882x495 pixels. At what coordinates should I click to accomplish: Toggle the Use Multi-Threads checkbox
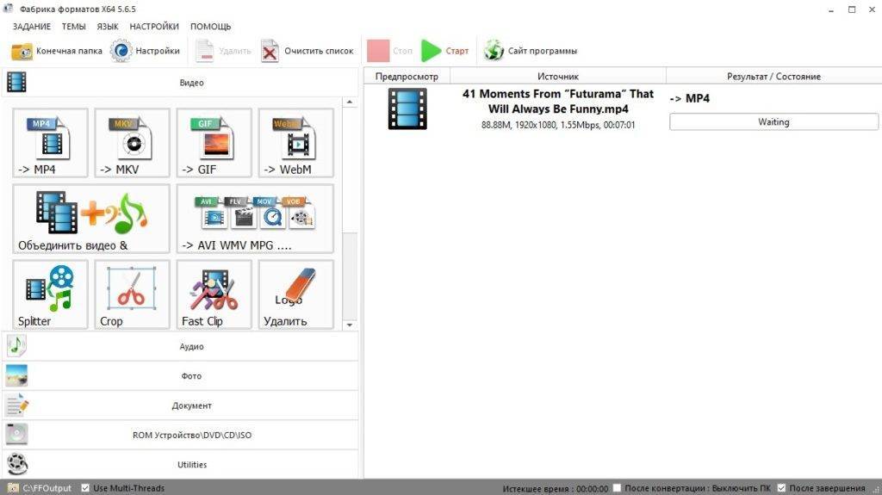[84, 488]
